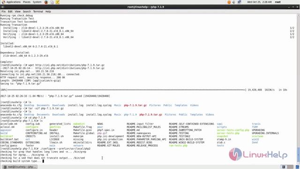Click the 'generated_lists' file name
The image size is (300, 169).
[60, 124]
